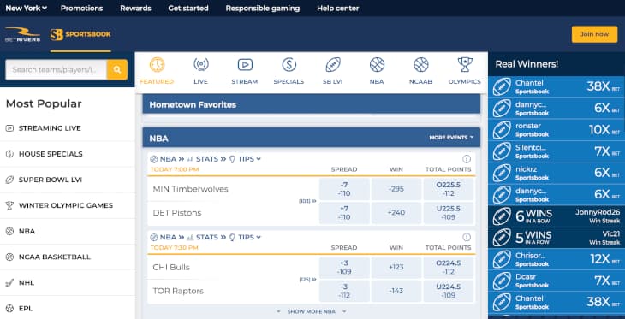Expand the MORE EVENTS dropdown in NBA header
This screenshot has width=625, height=319.
pos(451,138)
